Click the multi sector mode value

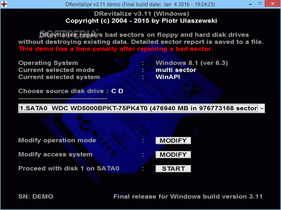176,70
